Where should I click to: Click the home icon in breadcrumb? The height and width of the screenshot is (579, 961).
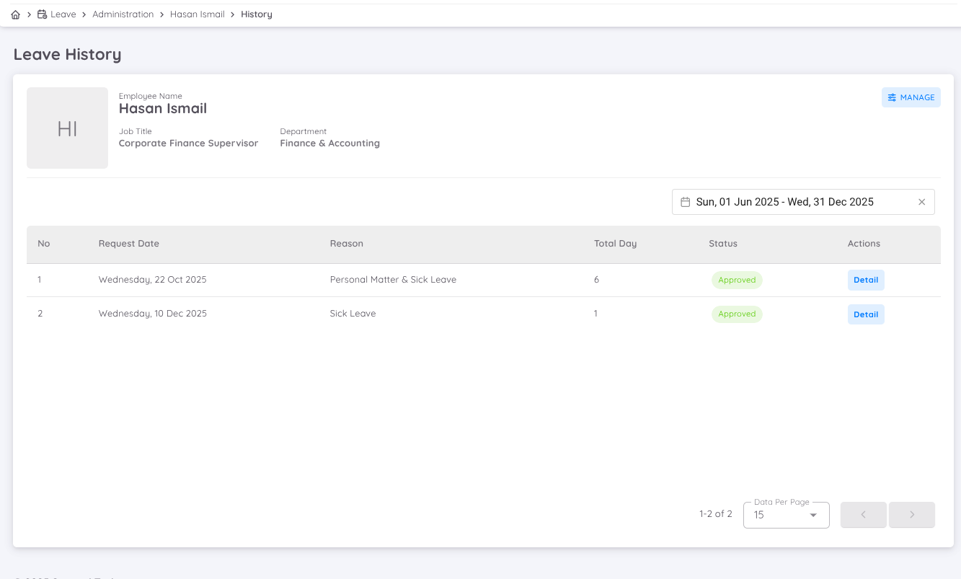click(16, 14)
